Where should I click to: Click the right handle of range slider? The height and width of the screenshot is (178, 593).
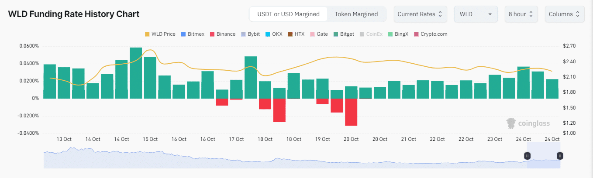click(560, 156)
